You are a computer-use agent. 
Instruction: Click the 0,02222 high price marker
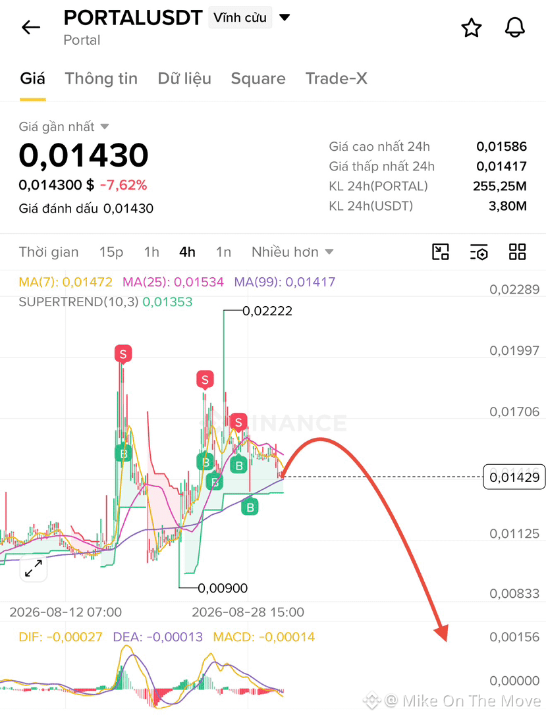[267, 311]
